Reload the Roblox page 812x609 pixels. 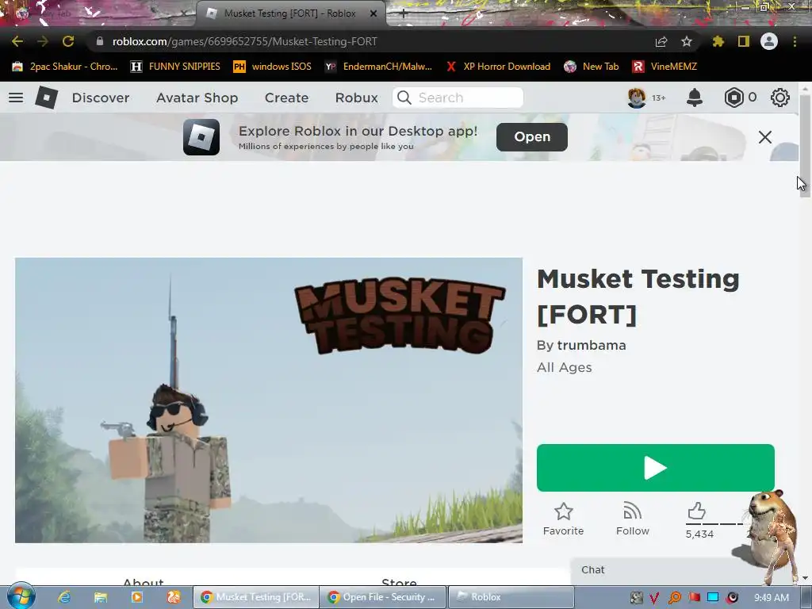tap(68, 41)
